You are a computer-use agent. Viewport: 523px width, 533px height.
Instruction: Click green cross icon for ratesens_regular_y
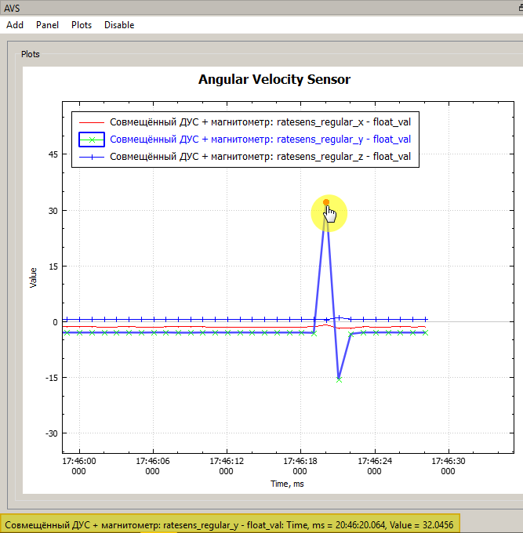click(x=93, y=140)
